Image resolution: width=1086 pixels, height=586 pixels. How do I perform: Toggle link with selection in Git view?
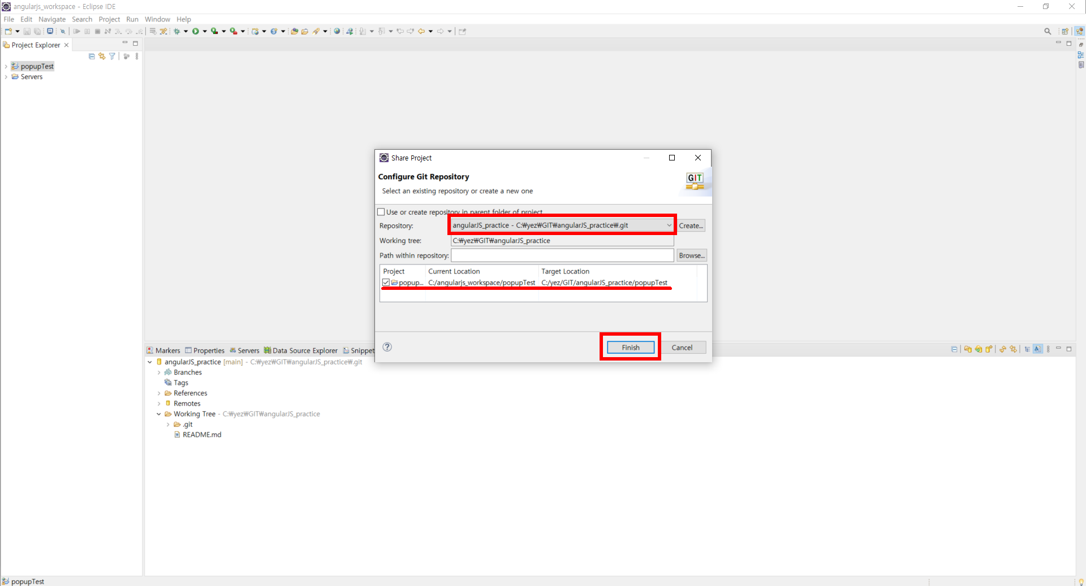(1013, 349)
